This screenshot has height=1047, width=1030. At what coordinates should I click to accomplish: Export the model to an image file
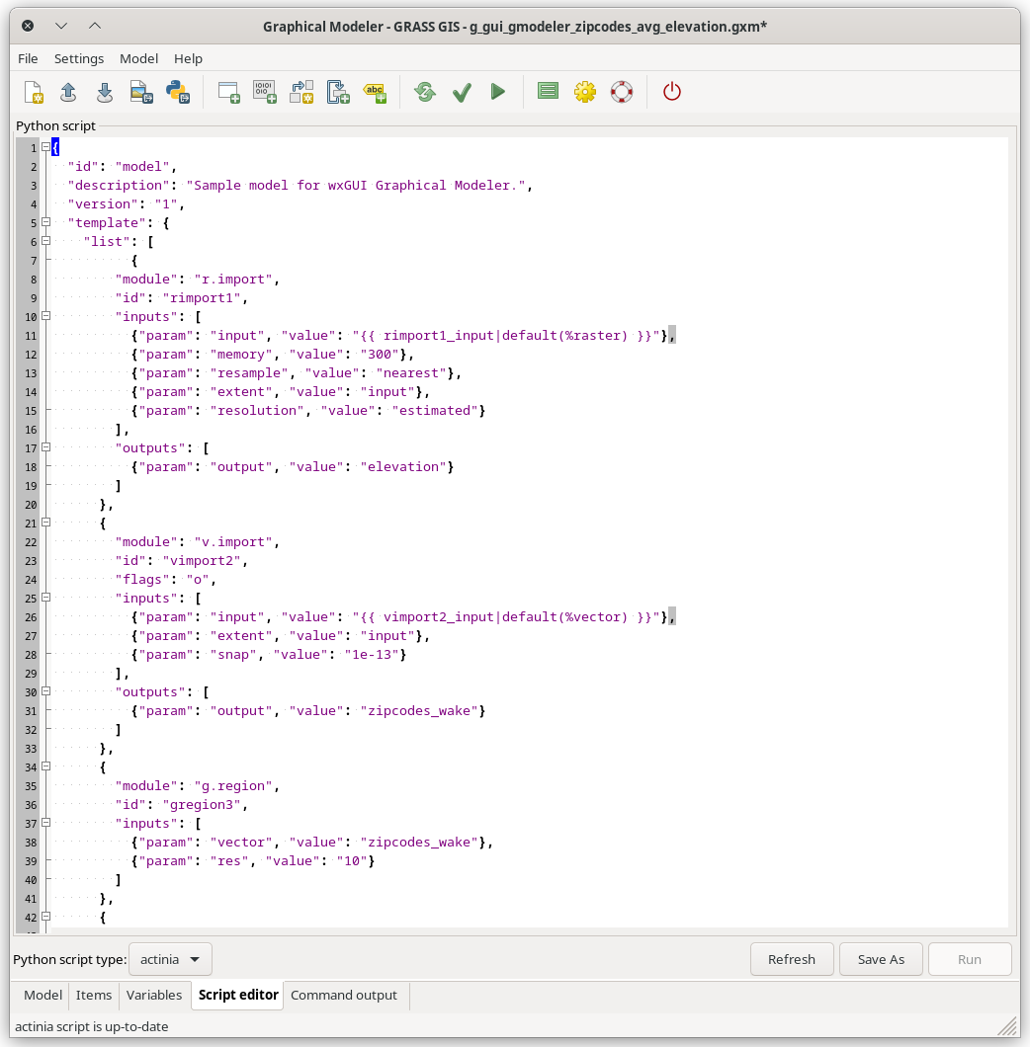point(140,91)
